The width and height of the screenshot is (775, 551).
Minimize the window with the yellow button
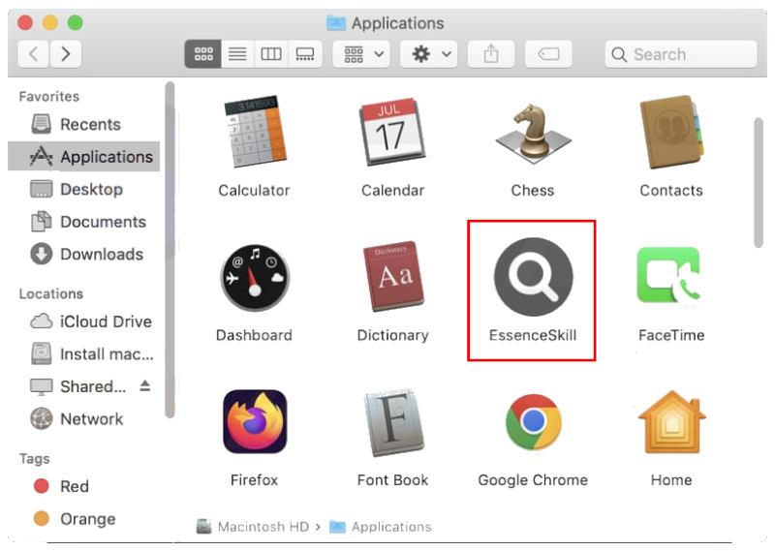point(50,22)
